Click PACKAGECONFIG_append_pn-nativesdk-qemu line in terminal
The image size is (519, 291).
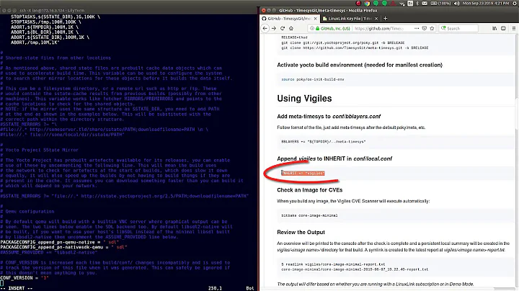click(x=63, y=247)
